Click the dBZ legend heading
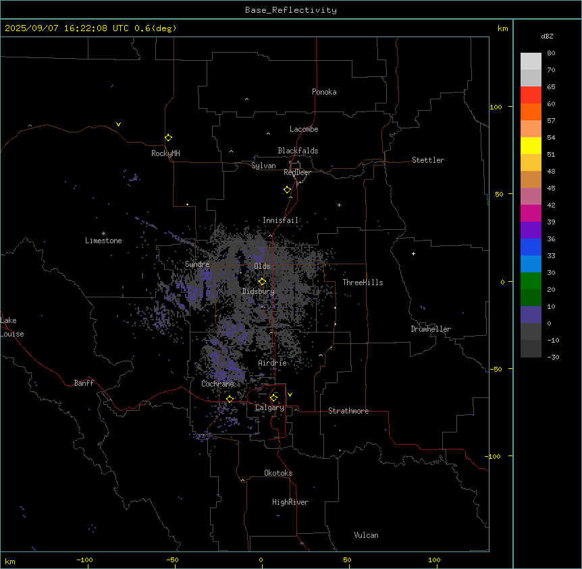 (x=547, y=36)
